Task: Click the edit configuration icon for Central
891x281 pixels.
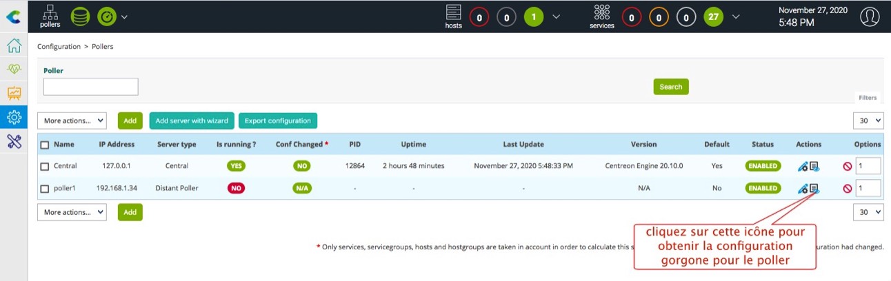Action: [802, 166]
